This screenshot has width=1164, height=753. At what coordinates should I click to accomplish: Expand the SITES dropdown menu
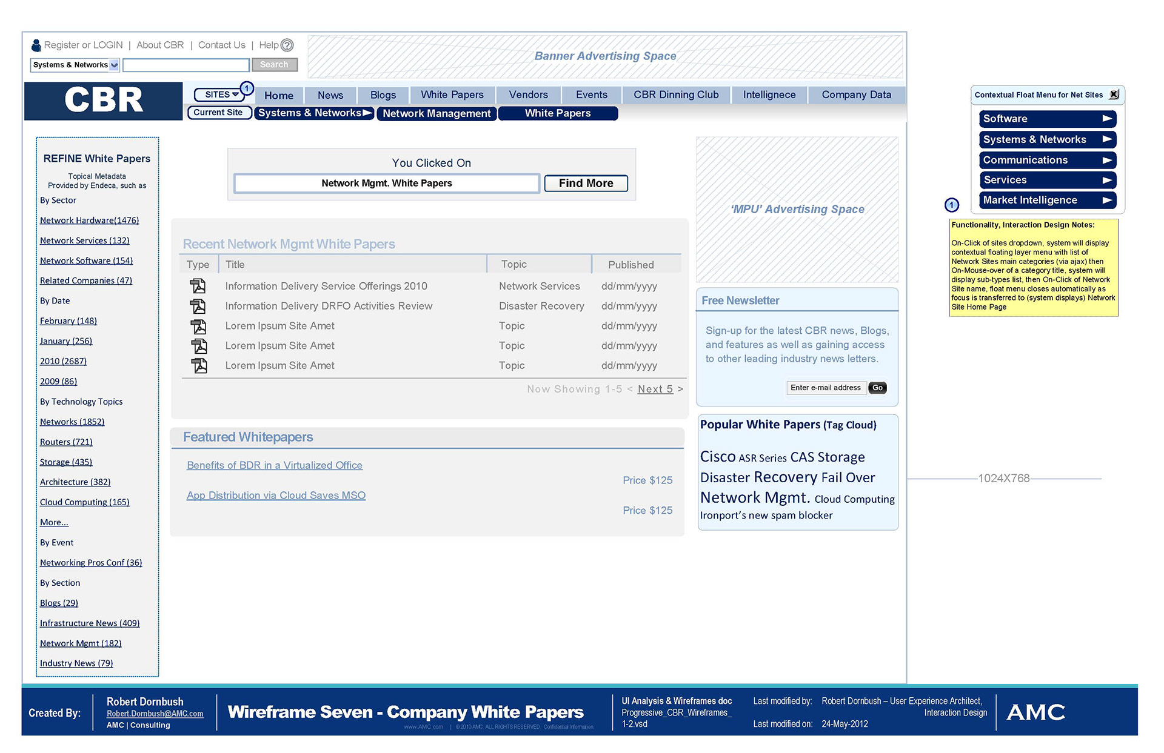pos(221,95)
